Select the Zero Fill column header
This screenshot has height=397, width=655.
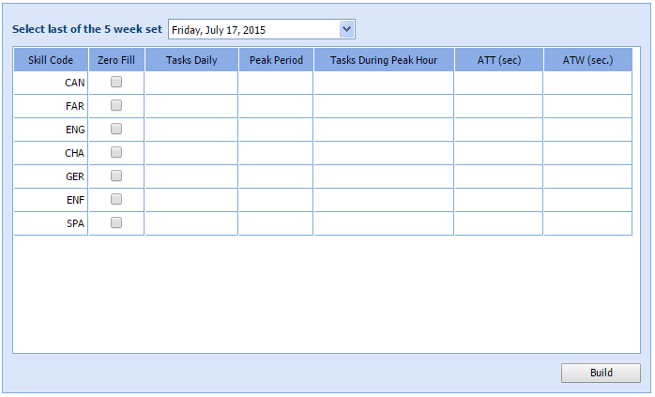coord(116,60)
